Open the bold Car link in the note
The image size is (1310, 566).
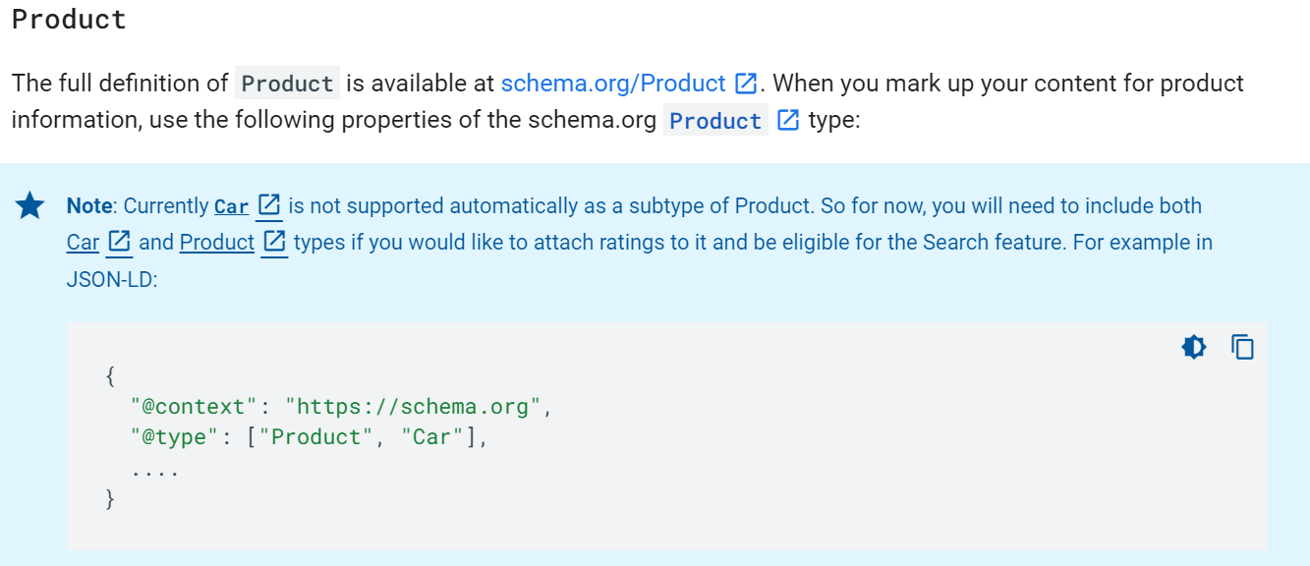232,206
